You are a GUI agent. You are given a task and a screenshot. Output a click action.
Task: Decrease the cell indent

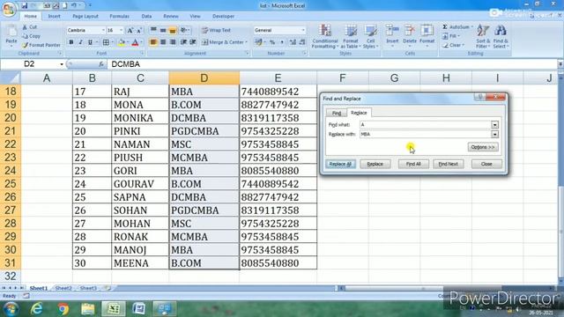[x=183, y=42]
